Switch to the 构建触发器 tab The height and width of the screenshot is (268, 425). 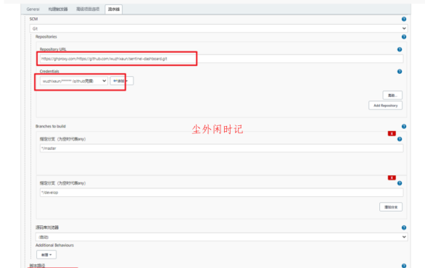pyautogui.click(x=58, y=9)
